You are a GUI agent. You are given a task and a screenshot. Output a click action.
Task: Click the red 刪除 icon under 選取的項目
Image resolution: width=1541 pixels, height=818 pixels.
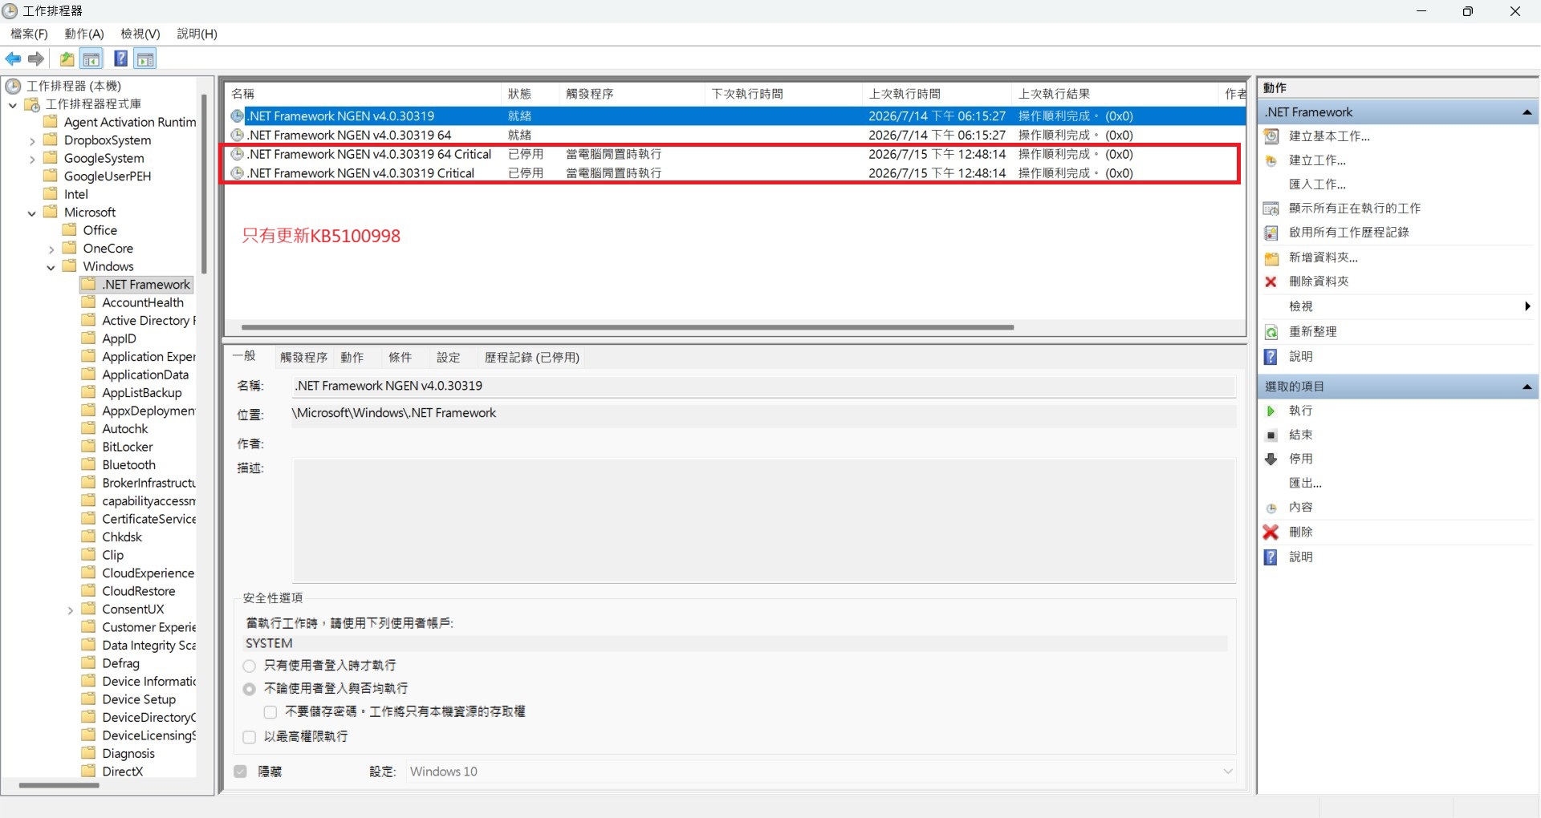[1271, 532]
